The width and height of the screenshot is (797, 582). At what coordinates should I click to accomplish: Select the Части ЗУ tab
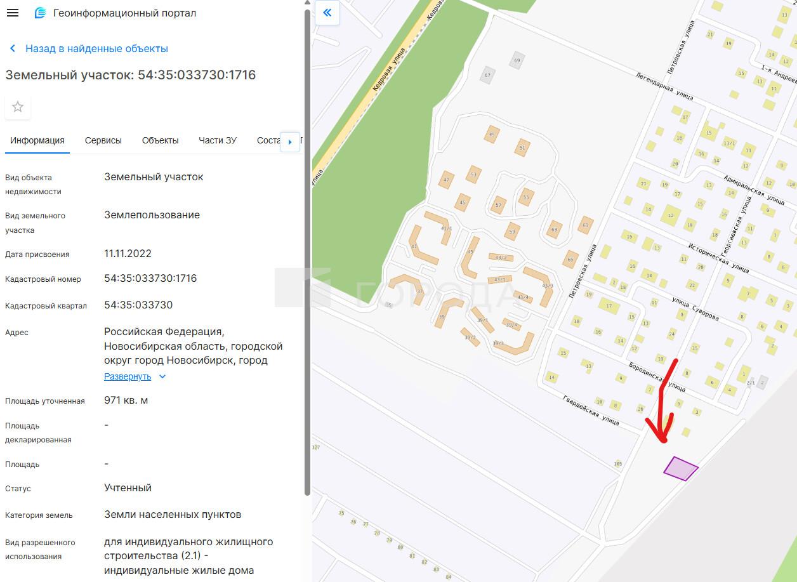(x=218, y=140)
